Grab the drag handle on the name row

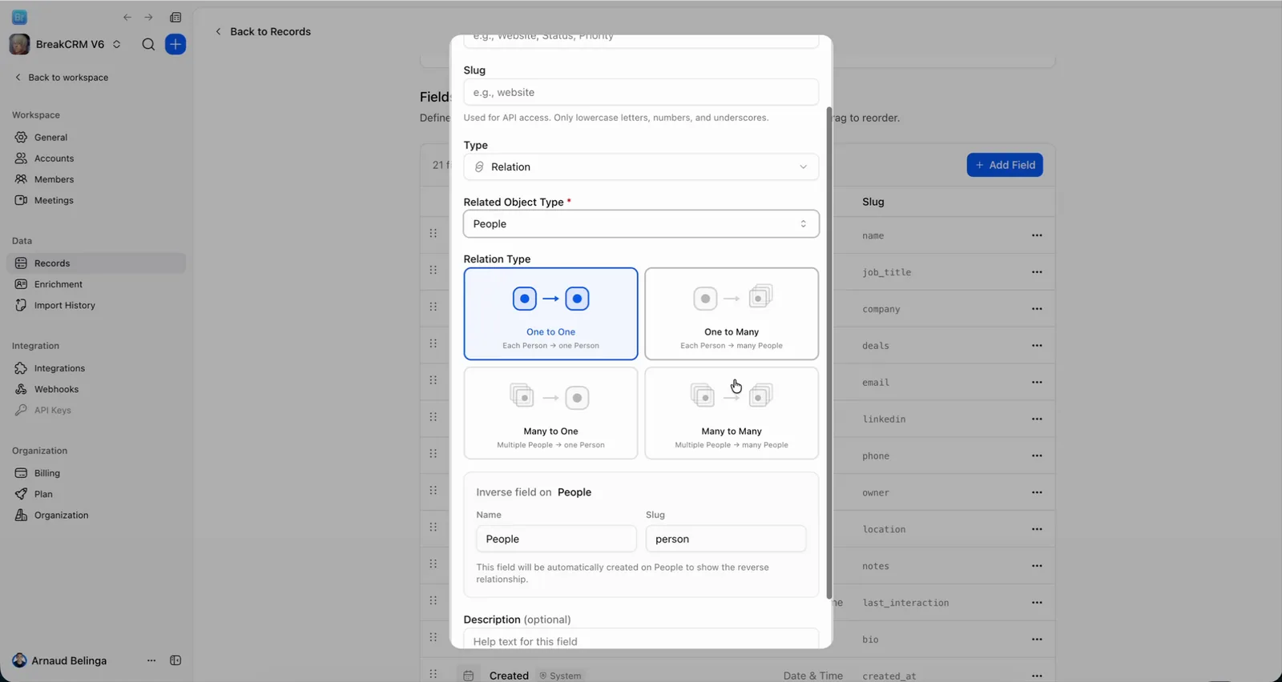click(433, 234)
